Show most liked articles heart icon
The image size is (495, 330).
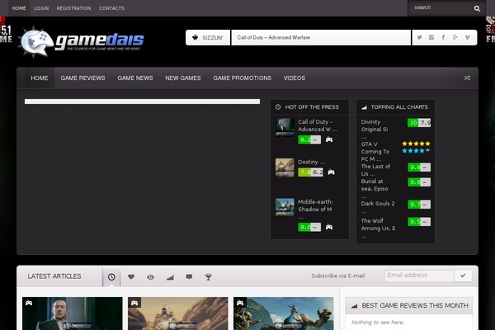(131, 277)
